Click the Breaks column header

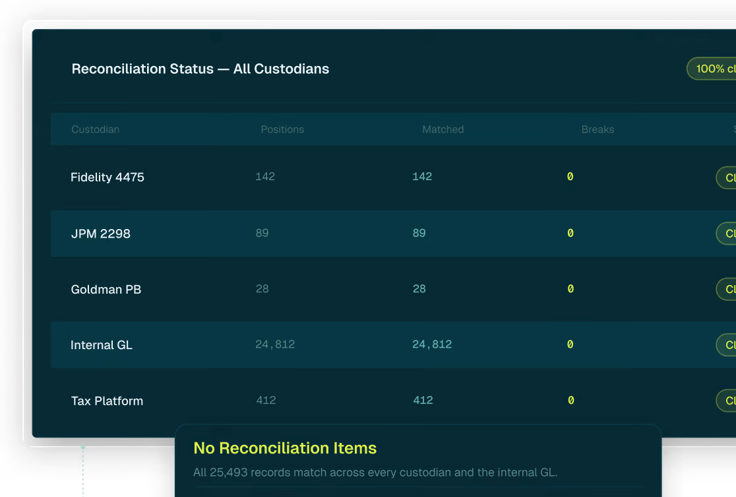(598, 129)
